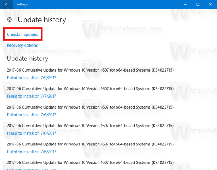Click the gear icon beside the page title
This screenshot has height=170, width=217.
click(10, 20)
